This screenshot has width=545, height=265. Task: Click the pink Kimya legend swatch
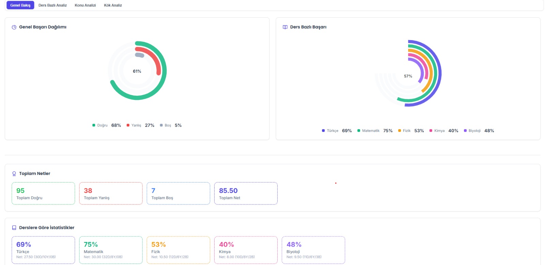(x=431, y=131)
